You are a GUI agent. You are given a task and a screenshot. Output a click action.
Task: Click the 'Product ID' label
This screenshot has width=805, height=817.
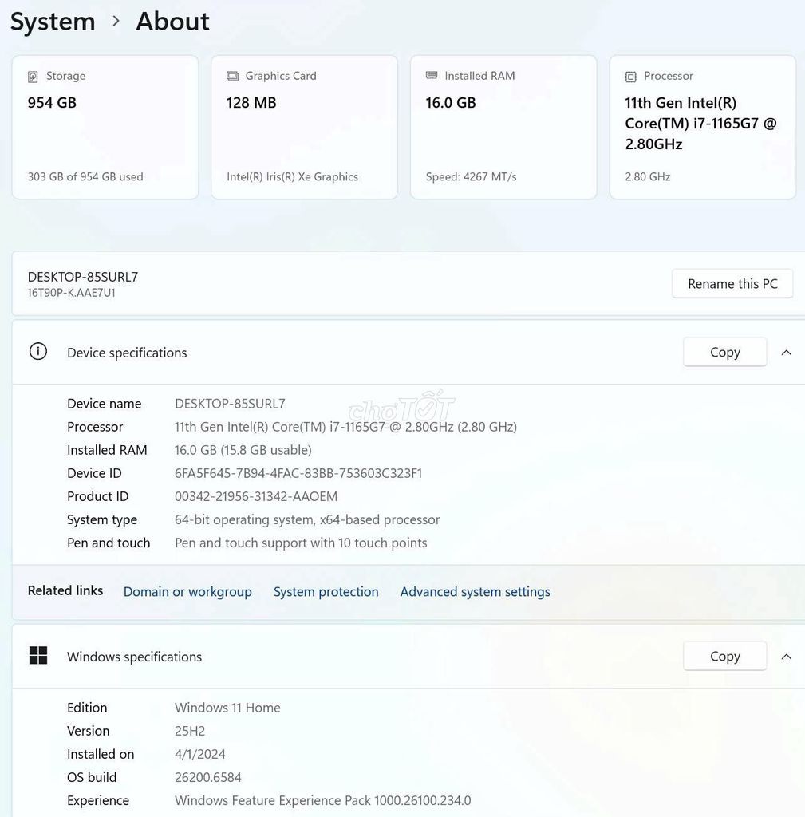point(97,496)
